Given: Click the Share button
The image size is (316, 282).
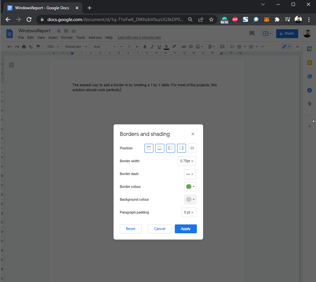Looking at the screenshot, I should [287, 34].
